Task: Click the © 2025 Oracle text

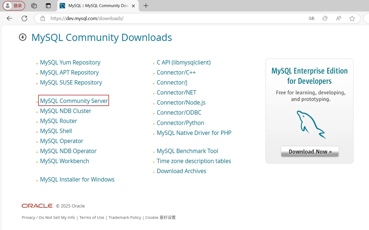Action: coord(70,206)
